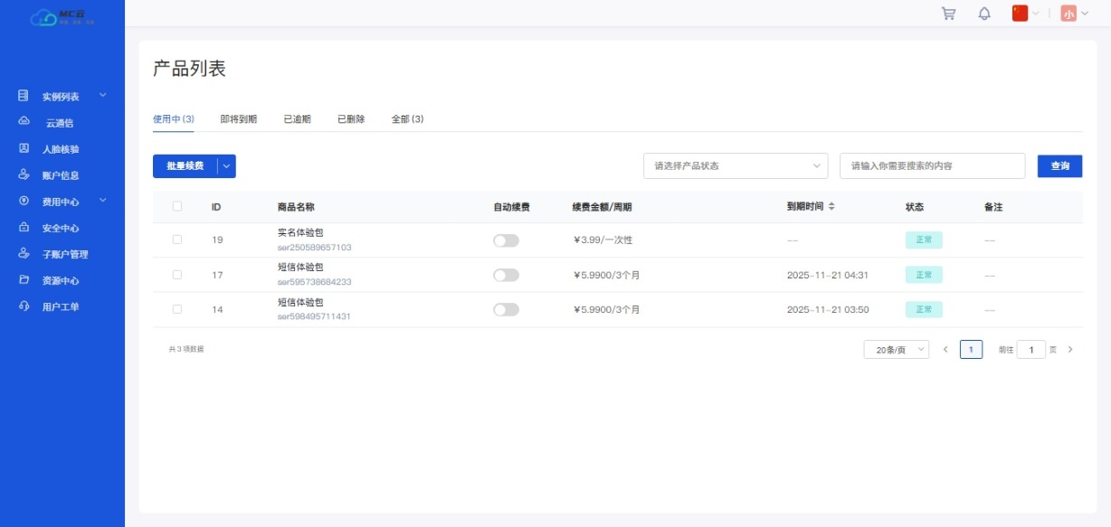
Task: Open 人脸核验 in the sidebar
Action: [60, 149]
